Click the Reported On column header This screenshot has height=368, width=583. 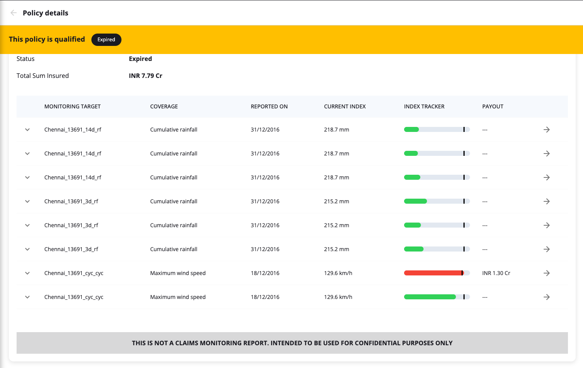269,106
